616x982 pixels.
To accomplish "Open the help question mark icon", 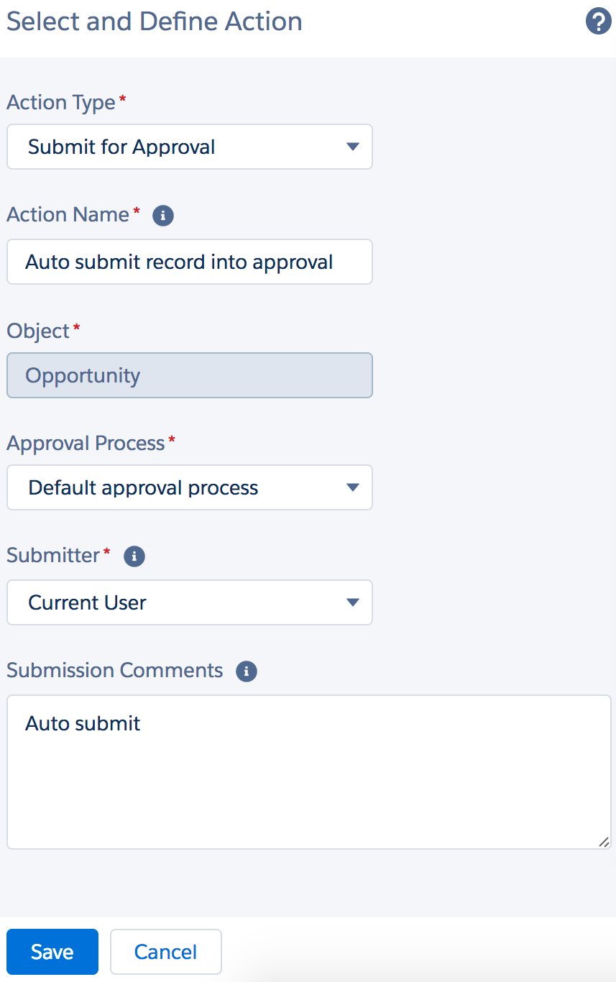I will [598, 22].
